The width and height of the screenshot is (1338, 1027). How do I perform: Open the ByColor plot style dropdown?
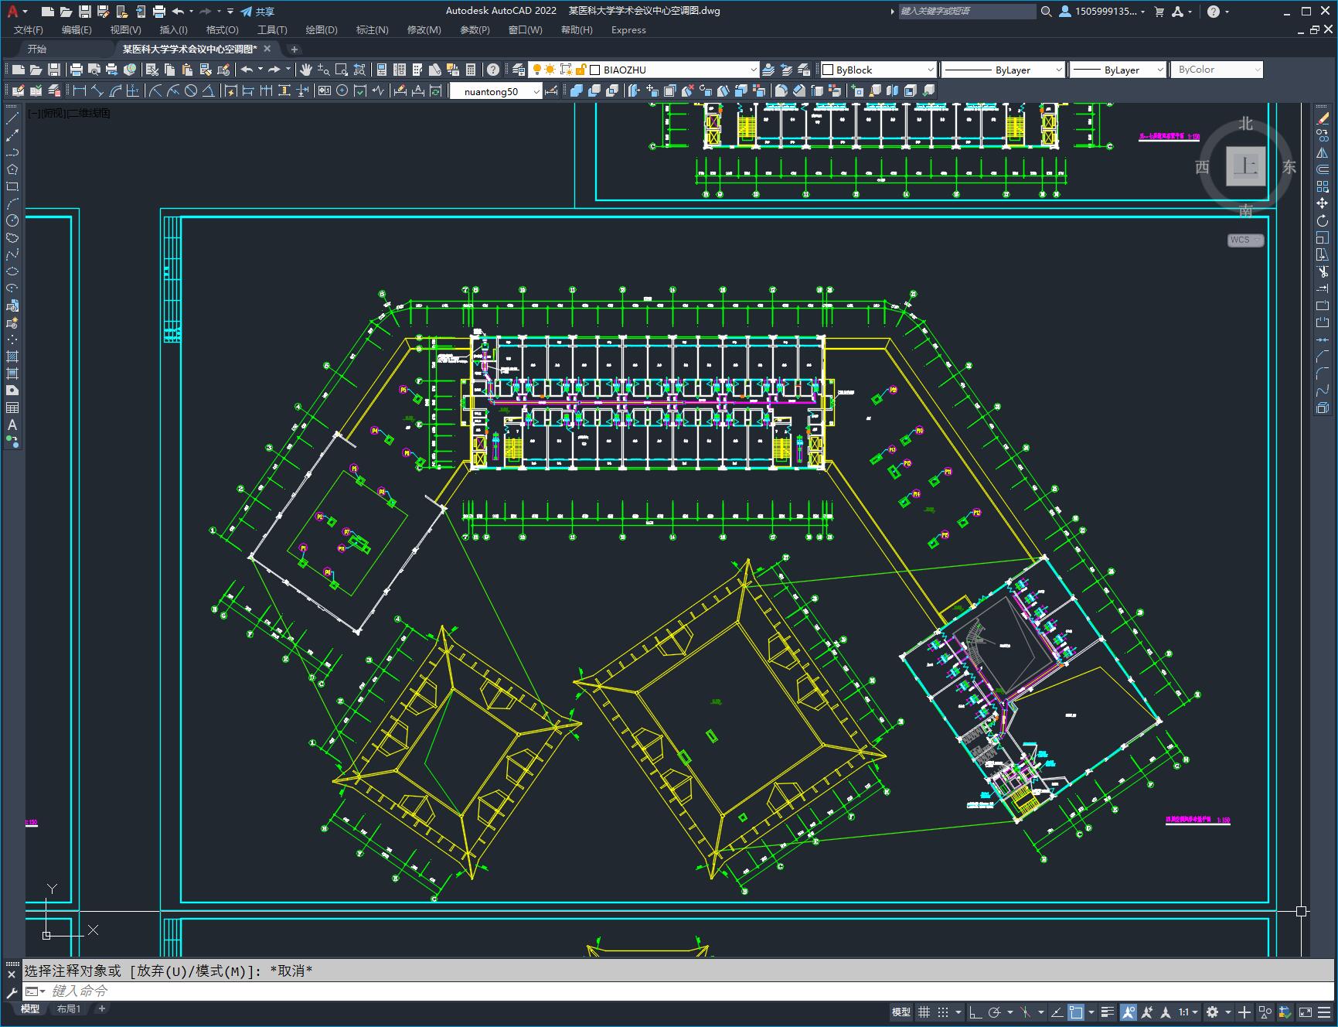(x=1217, y=70)
